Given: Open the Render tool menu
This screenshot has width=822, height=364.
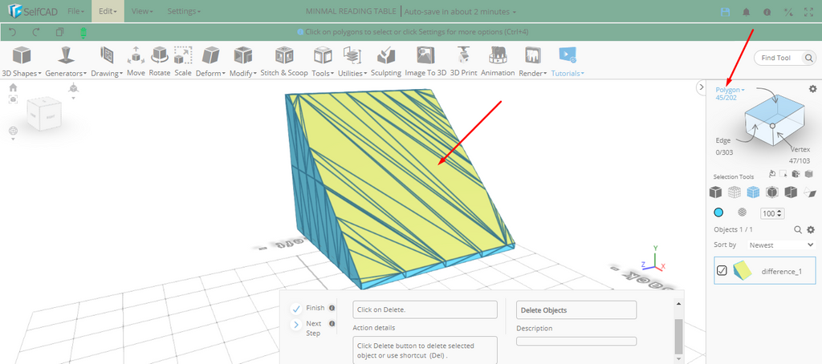Looking at the screenshot, I should click(533, 61).
